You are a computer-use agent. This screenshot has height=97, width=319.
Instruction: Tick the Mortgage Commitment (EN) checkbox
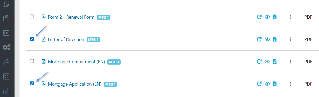coord(32,61)
